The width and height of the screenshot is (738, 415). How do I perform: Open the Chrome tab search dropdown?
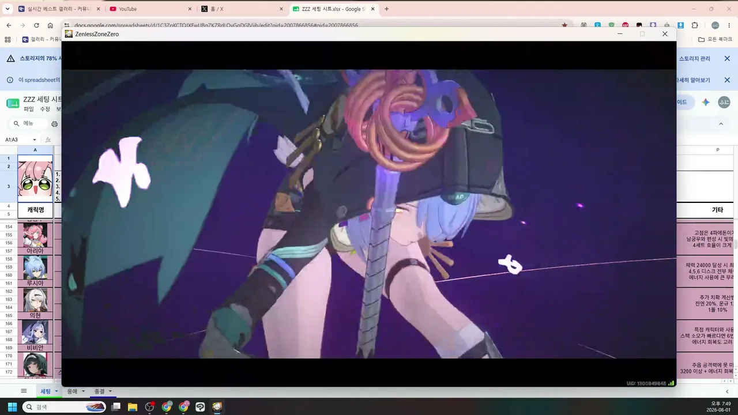tap(7, 9)
